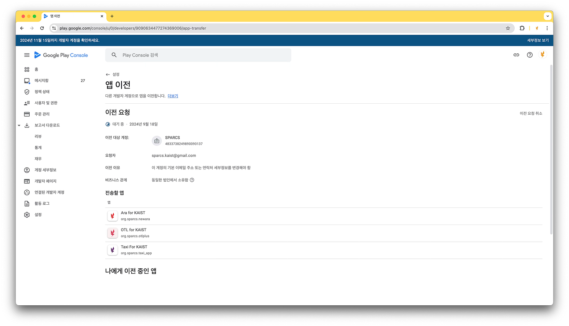Open the help question-mark icon

tap(530, 55)
